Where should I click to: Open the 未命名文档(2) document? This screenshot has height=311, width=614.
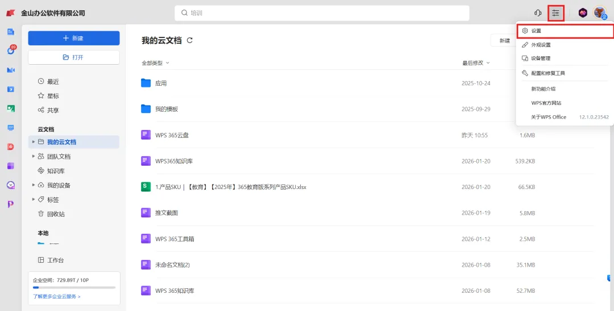(x=172, y=265)
